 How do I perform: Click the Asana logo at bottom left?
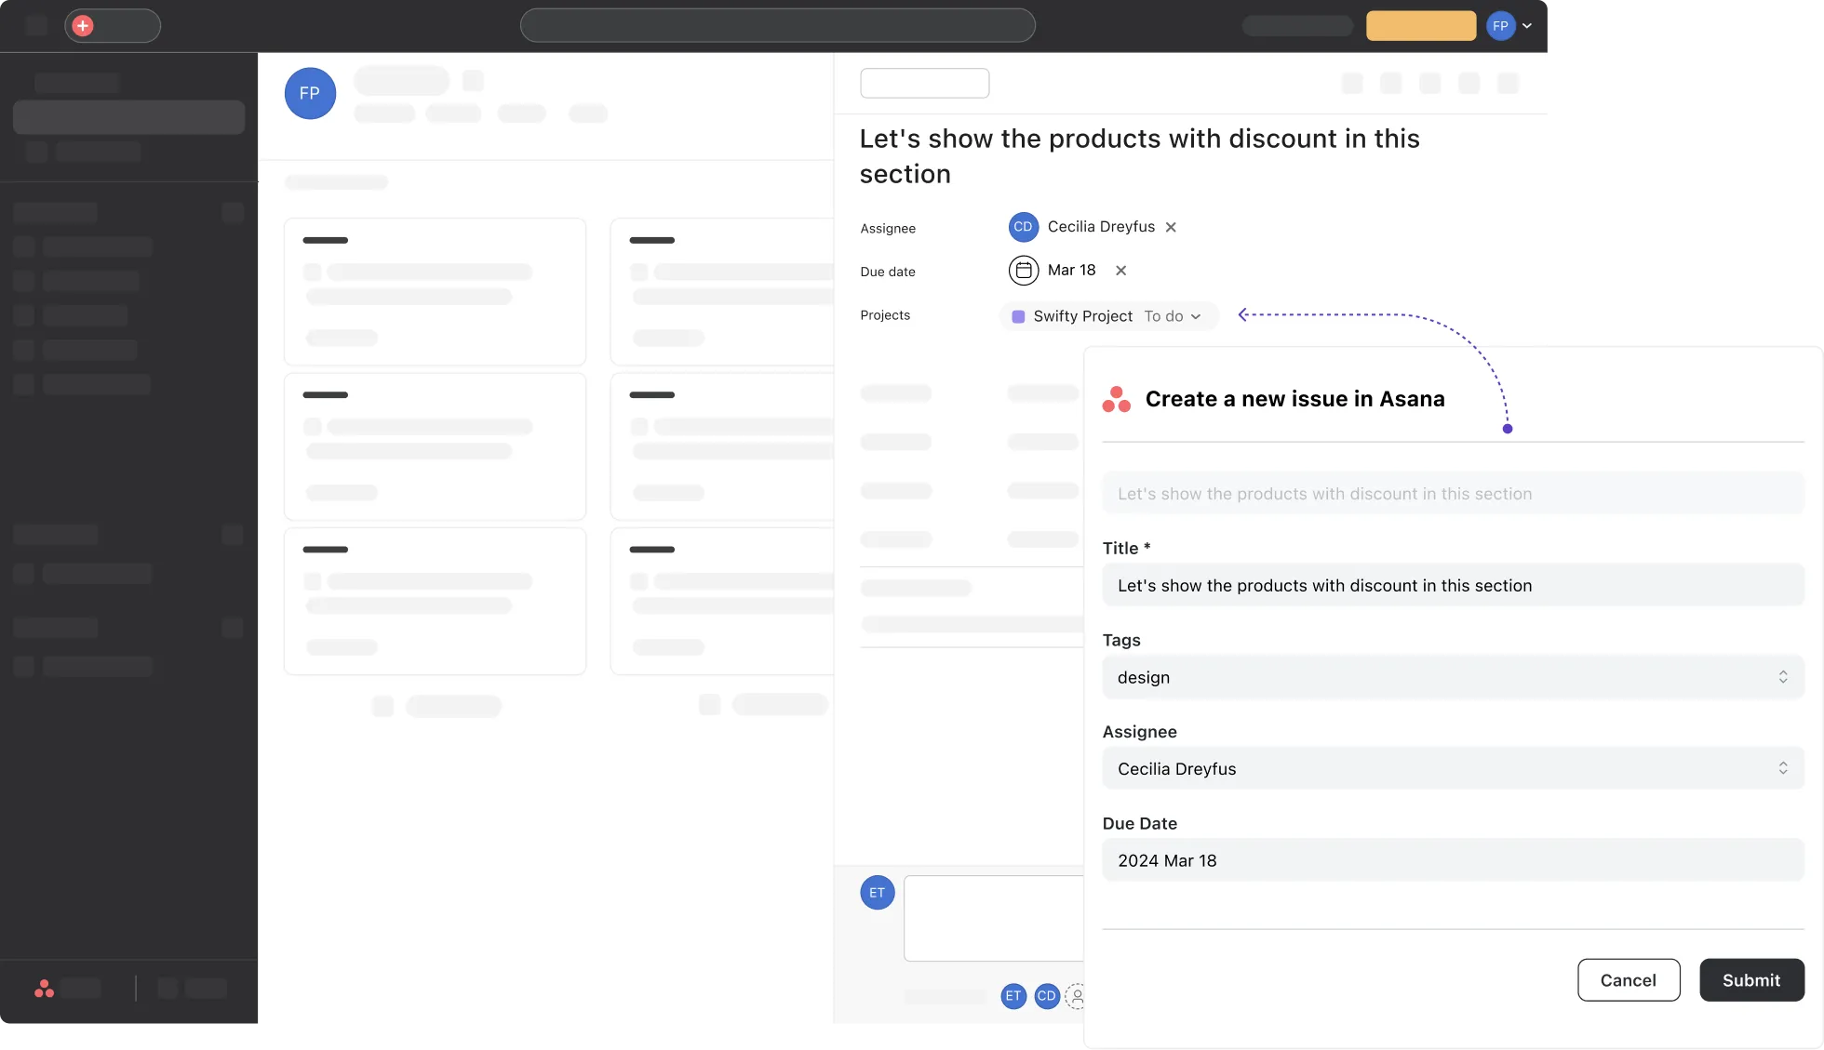44,988
